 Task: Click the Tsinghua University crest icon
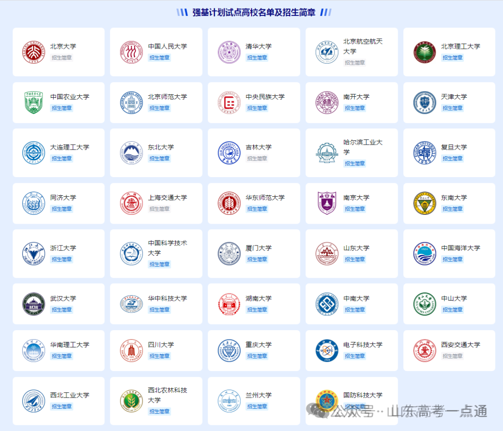coord(228,52)
